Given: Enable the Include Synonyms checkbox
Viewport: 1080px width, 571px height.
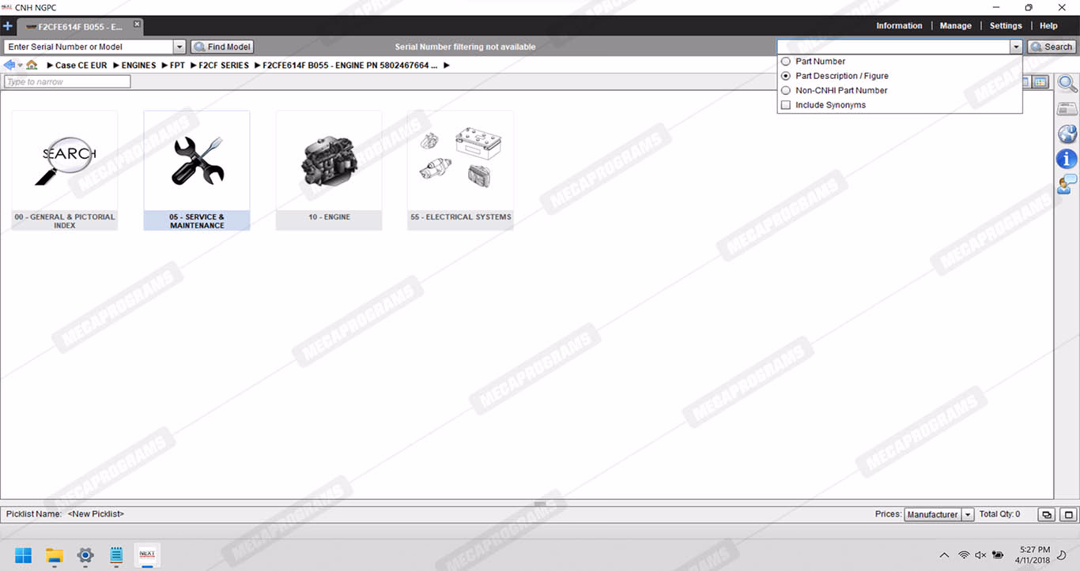Looking at the screenshot, I should (785, 105).
